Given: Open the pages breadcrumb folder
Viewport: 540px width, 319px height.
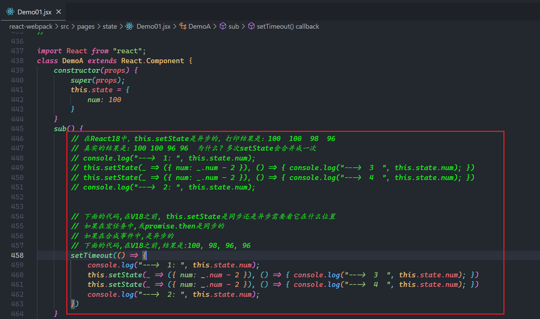Looking at the screenshot, I should (x=86, y=26).
